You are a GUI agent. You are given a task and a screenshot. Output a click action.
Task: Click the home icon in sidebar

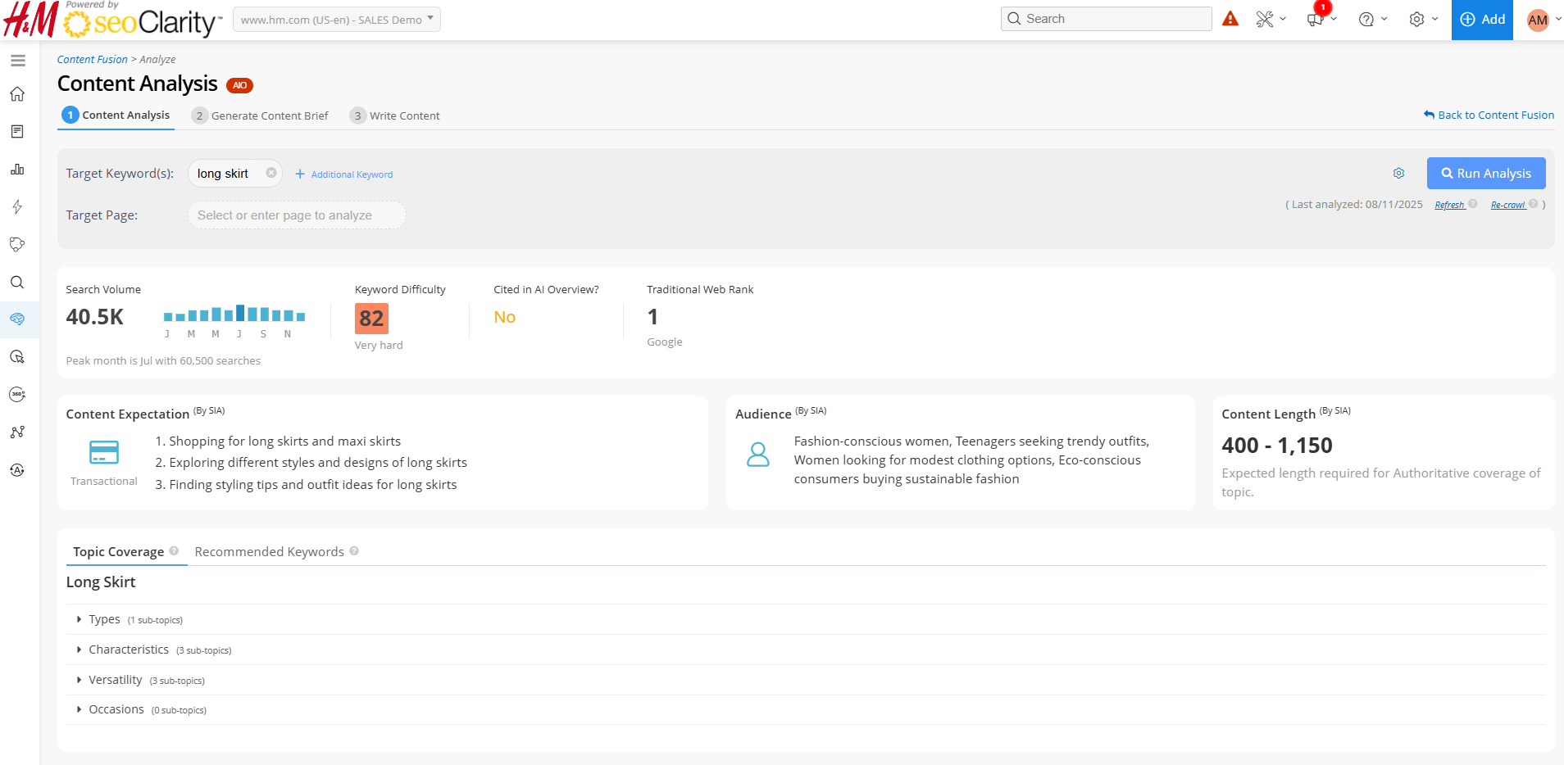(17, 94)
